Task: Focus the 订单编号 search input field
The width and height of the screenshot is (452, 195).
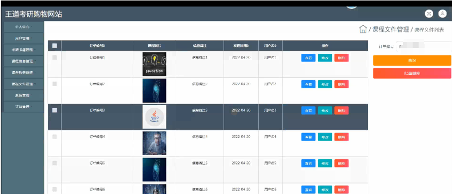Action: pyautogui.click(x=424, y=46)
